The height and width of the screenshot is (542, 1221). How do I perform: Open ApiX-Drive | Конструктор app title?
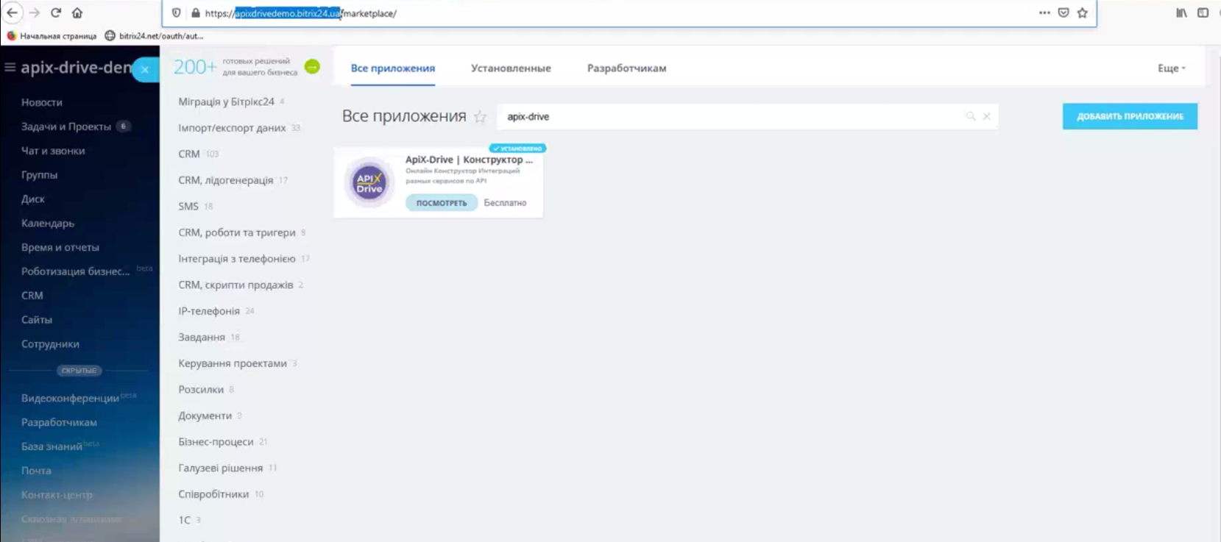(469, 160)
